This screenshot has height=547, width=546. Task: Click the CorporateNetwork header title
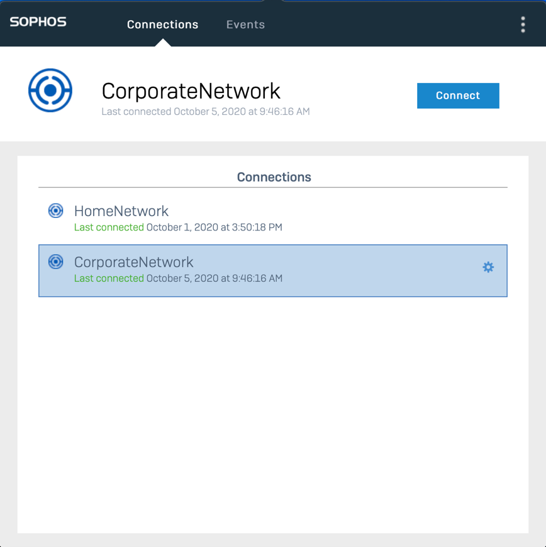tap(191, 91)
